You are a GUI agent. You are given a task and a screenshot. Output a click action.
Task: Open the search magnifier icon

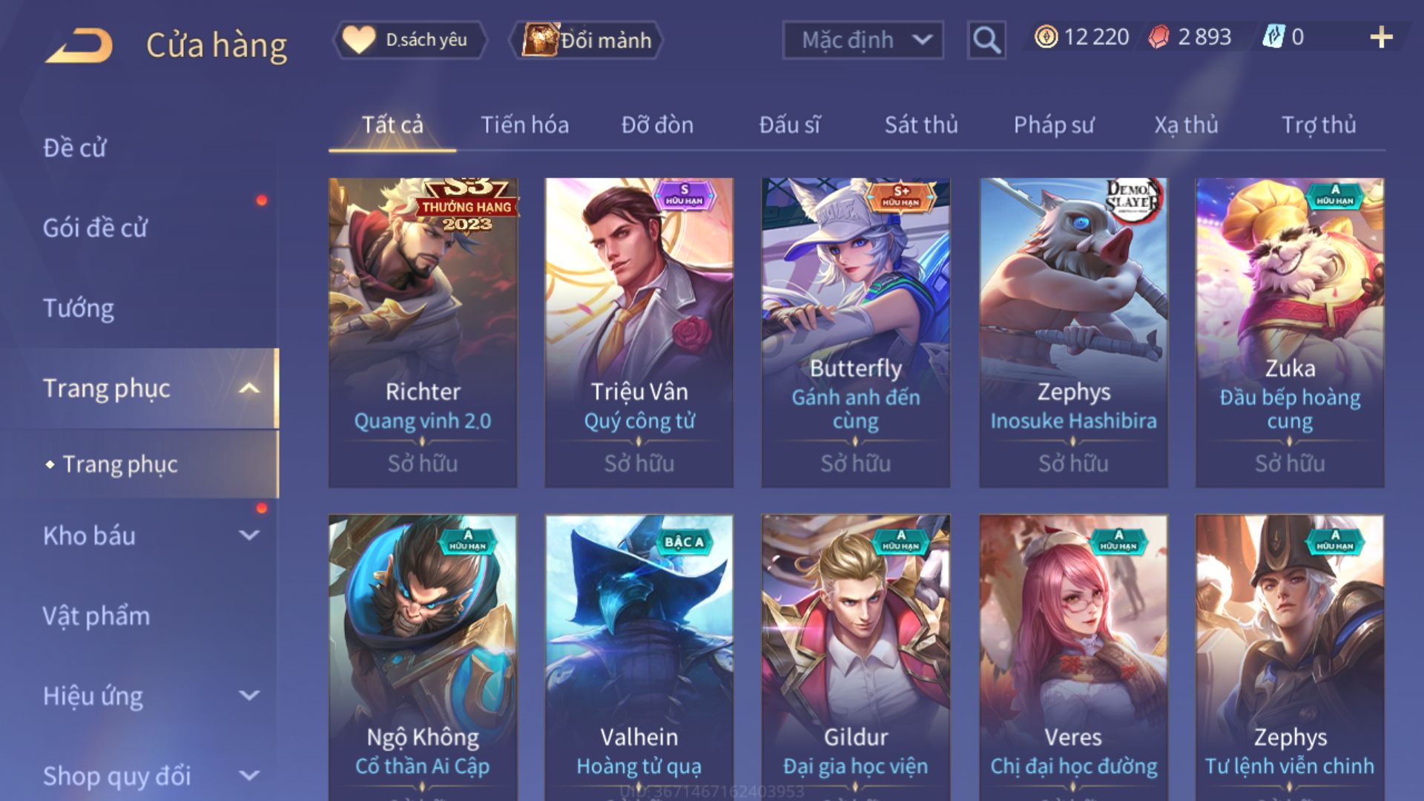pyautogui.click(x=986, y=39)
